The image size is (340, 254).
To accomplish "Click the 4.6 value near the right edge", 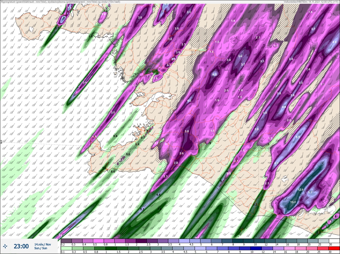I will pyautogui.click(x=334, y=42).
